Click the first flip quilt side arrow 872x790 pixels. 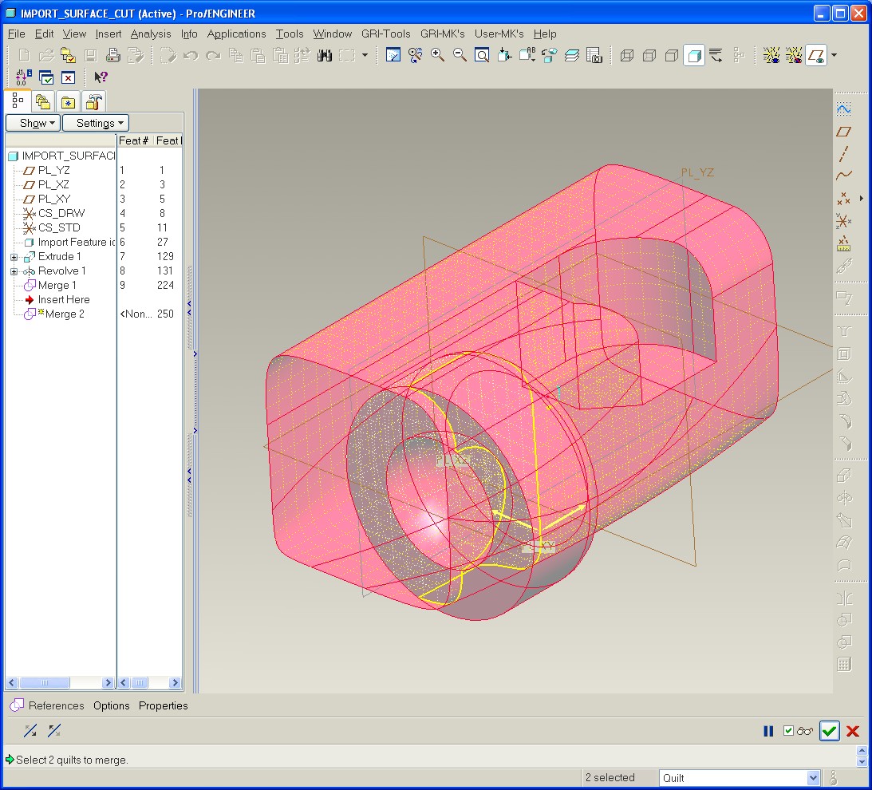coord(30,730)
